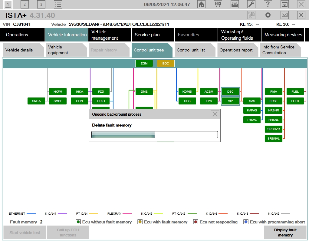Click the minimize-to-tray window icon
This screenshot has height=241, width=309.
tap(284, 4)
